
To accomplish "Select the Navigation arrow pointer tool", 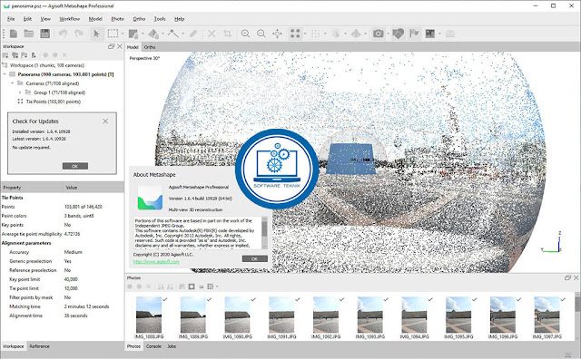I will click(96, 34).
